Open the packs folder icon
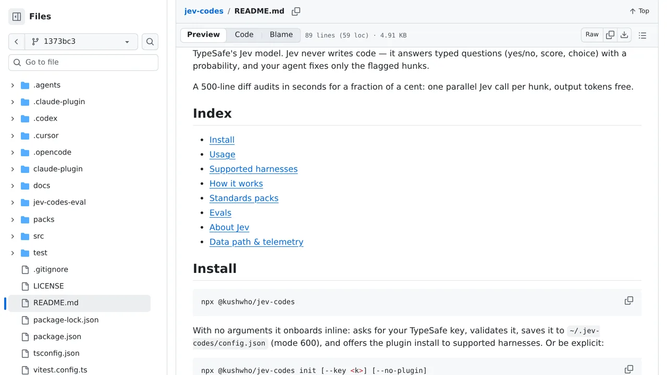Viewport: 667px width, 375px height. pyautogui.click(x=25, y=220)
